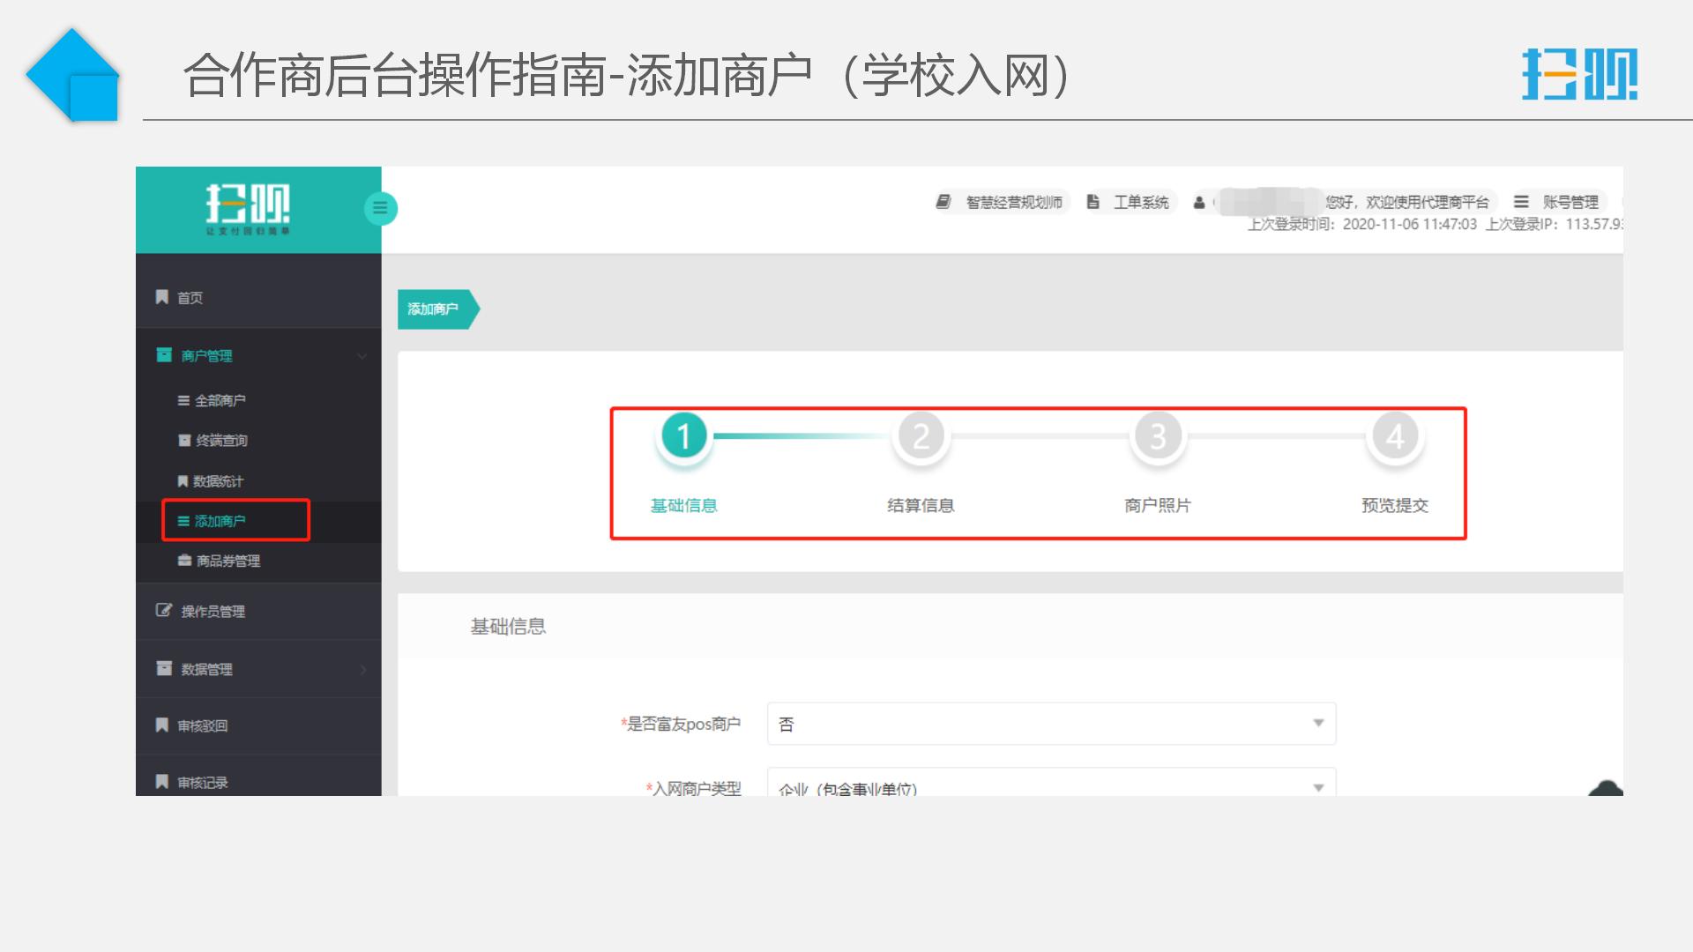Viewport: 1693px width, 952px height.
Task: Click the 全部商户 list icon
Action: (183, 401)
